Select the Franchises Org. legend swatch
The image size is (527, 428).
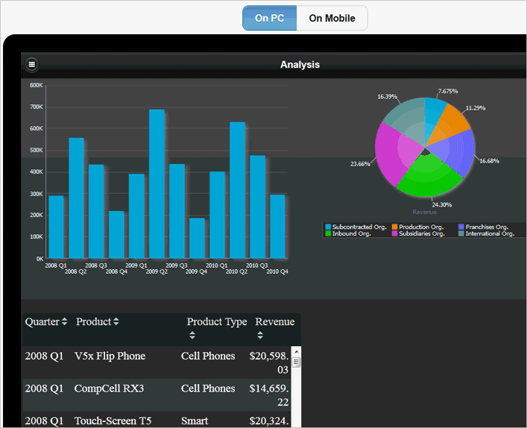[x=461, y=227]
